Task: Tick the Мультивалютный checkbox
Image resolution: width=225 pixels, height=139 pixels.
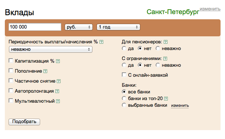Action: [11, 100]
